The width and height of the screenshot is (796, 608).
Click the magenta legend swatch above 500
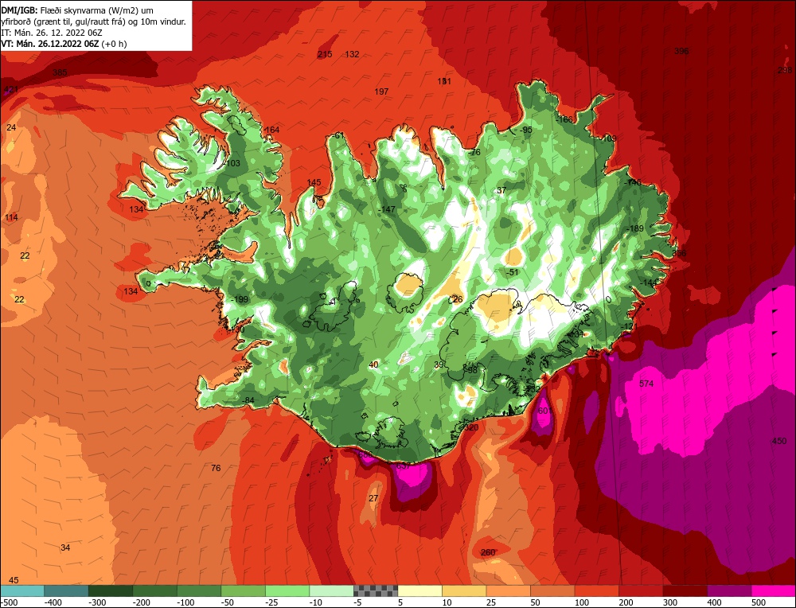[773, 590]
